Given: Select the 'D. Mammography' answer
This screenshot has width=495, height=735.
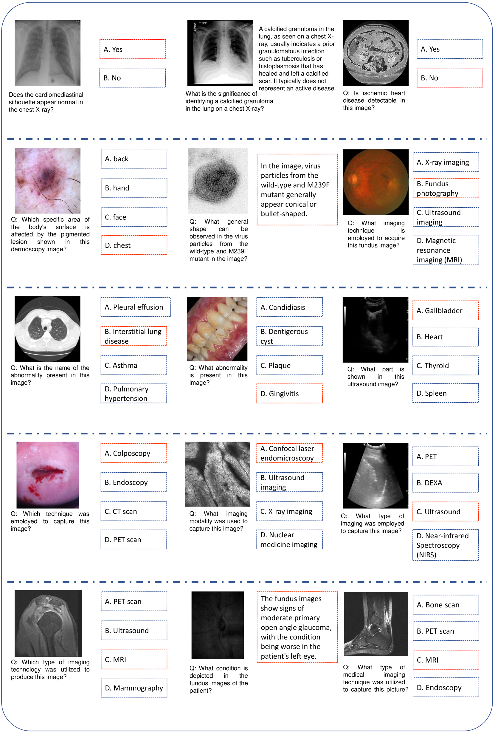Looking at the screenshot, I should point(134,688).
